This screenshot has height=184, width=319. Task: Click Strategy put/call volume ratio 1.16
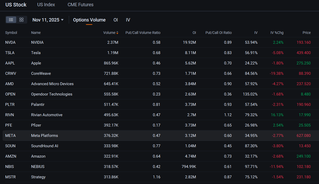pos(157,177)
